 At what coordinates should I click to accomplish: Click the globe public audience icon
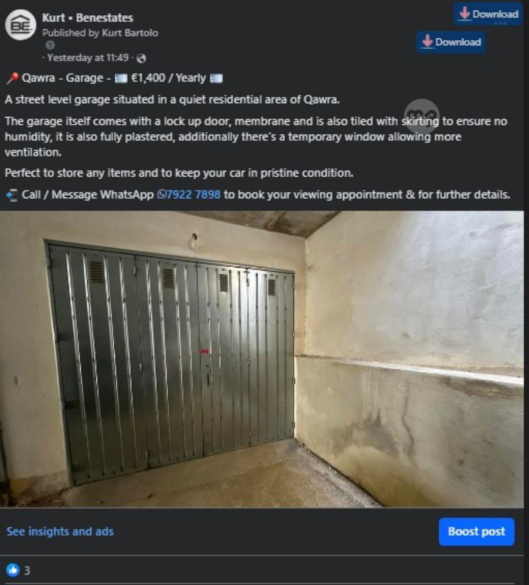tap(141, 58)
